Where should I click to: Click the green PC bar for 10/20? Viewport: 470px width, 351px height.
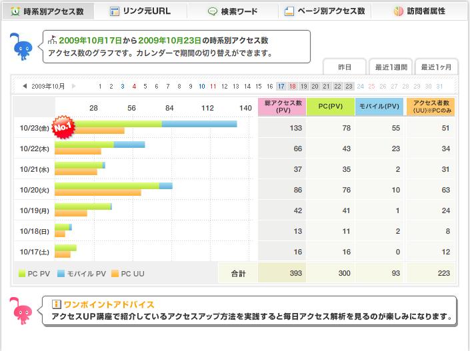(x=107, y=186)
